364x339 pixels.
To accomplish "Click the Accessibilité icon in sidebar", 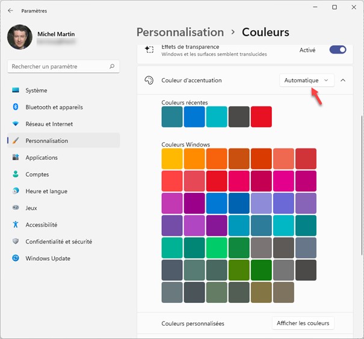I will [16, 225].
